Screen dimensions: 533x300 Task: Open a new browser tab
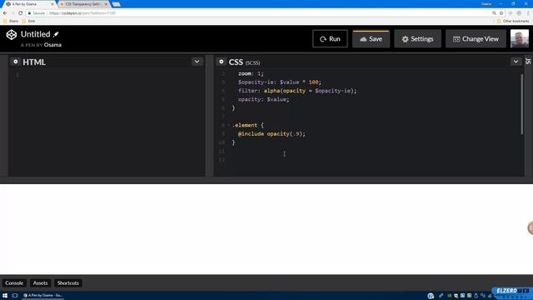pyautogui.click(x=117, y=4)
